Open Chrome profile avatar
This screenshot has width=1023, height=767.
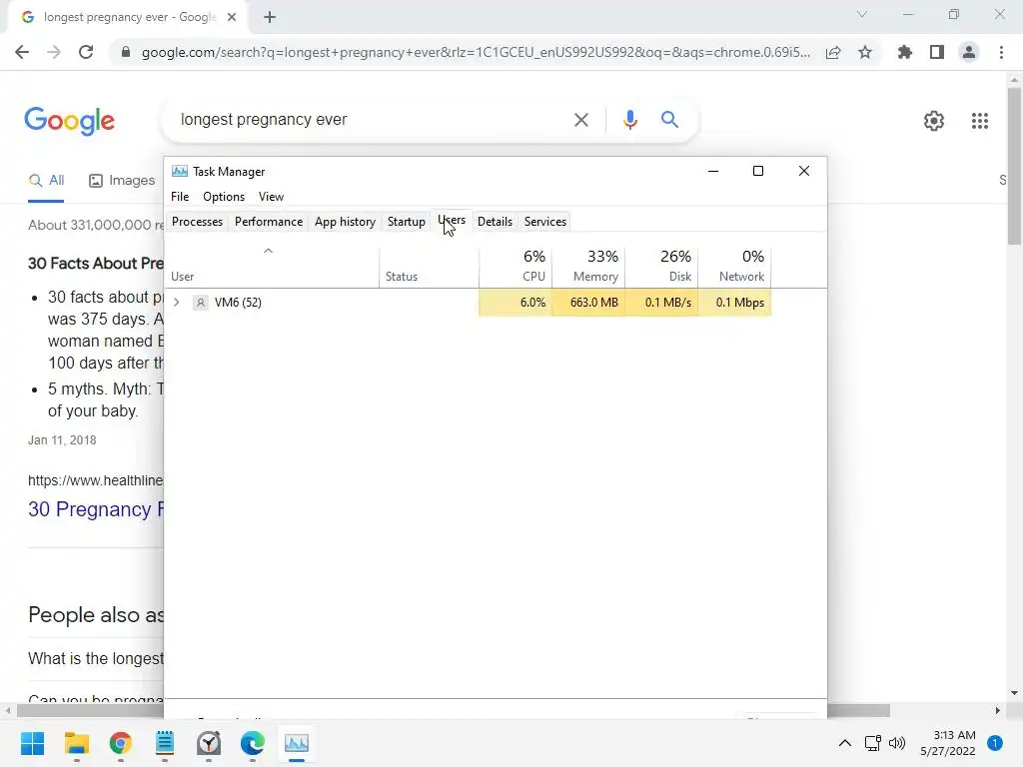(x=969, y=52)
